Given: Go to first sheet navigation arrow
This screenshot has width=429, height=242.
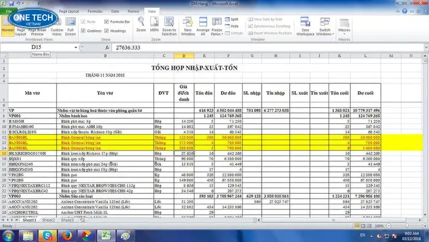Looking at the screenshot, I should click(2, 220).
